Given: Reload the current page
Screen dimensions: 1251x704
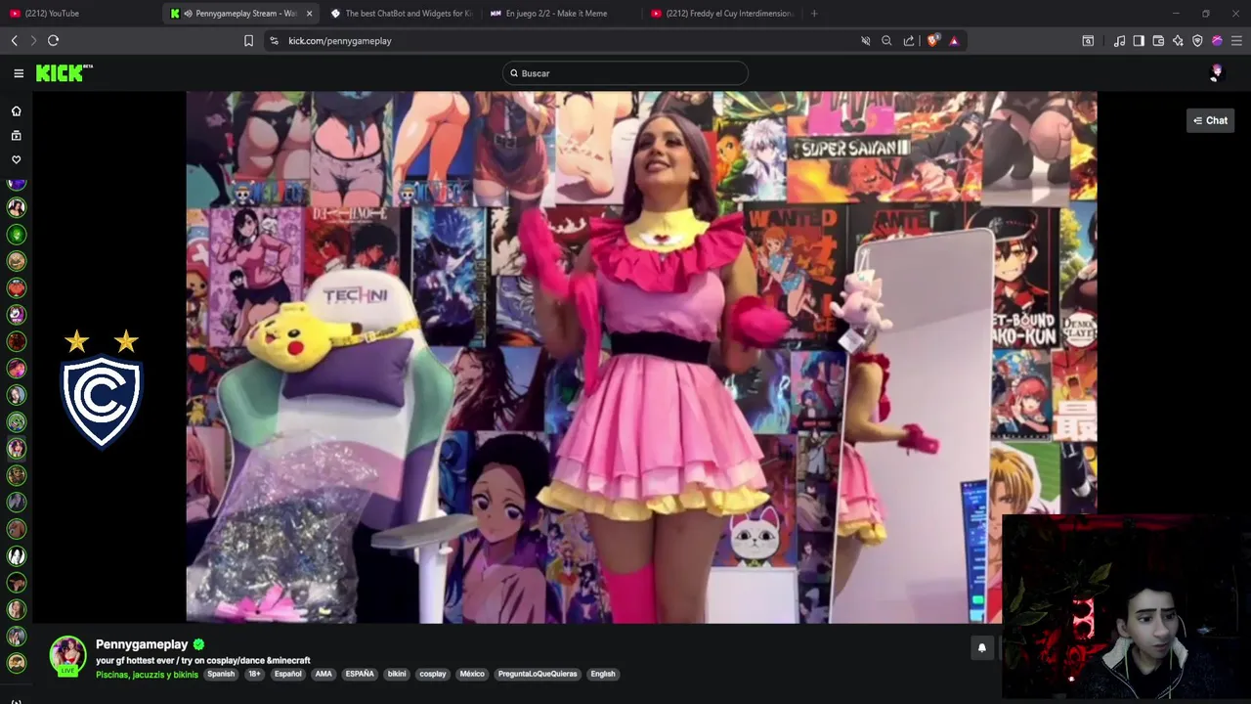Looking at the screenshot, I should tap(53, 40).
